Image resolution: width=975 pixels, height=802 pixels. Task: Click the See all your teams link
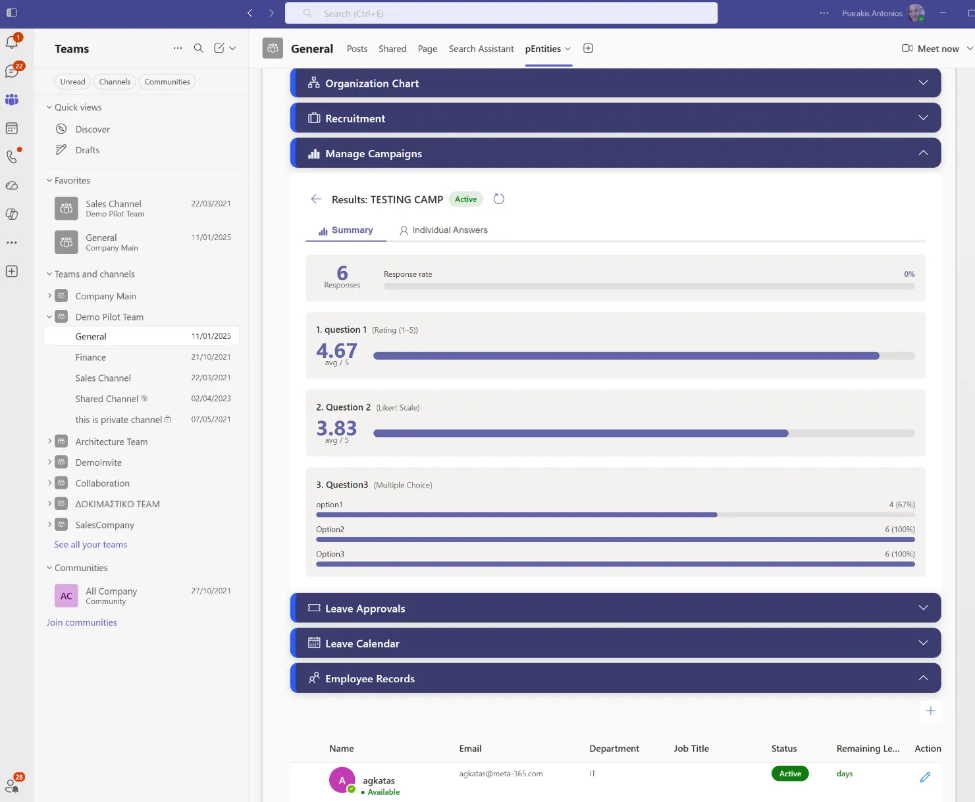click(x=90, y=545)
